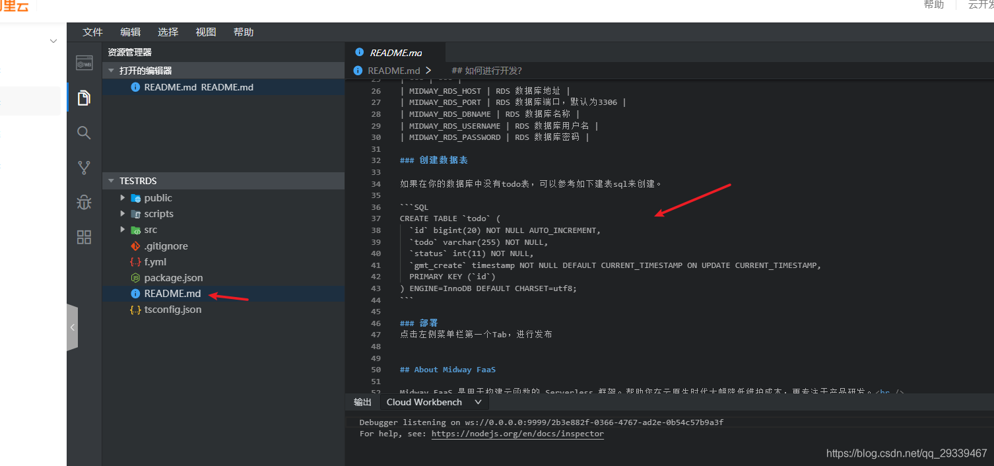The width and height of the screenshot is (994, 466).
Task: Click 'Debugger listening on' output line
Action: [x=541, y=422]
